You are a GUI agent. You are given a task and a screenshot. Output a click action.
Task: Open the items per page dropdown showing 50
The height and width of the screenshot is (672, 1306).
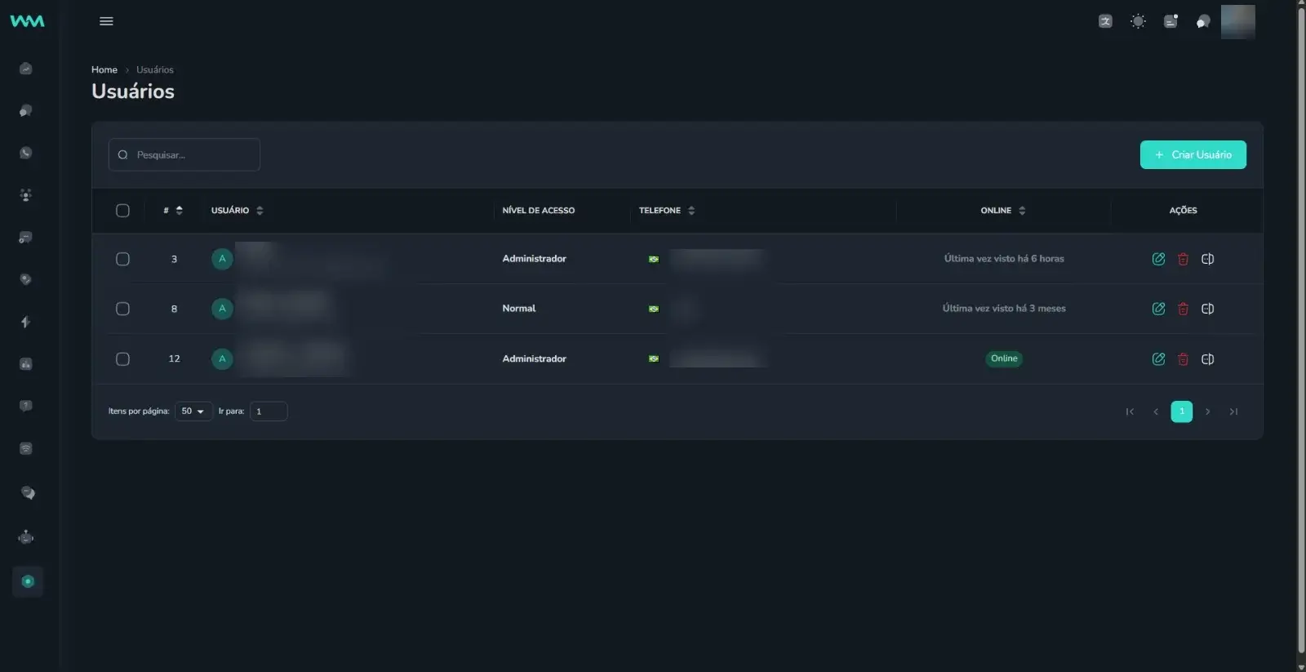tap(193, 412)
